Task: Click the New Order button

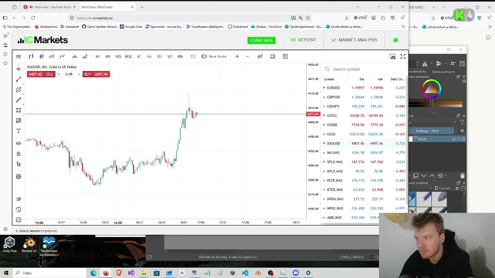Action: (x=214, y=56)
